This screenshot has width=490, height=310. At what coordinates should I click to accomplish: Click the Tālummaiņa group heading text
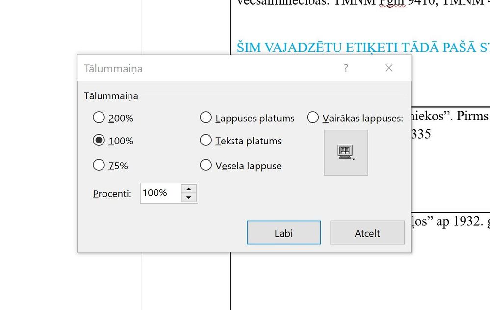[110, 96]
